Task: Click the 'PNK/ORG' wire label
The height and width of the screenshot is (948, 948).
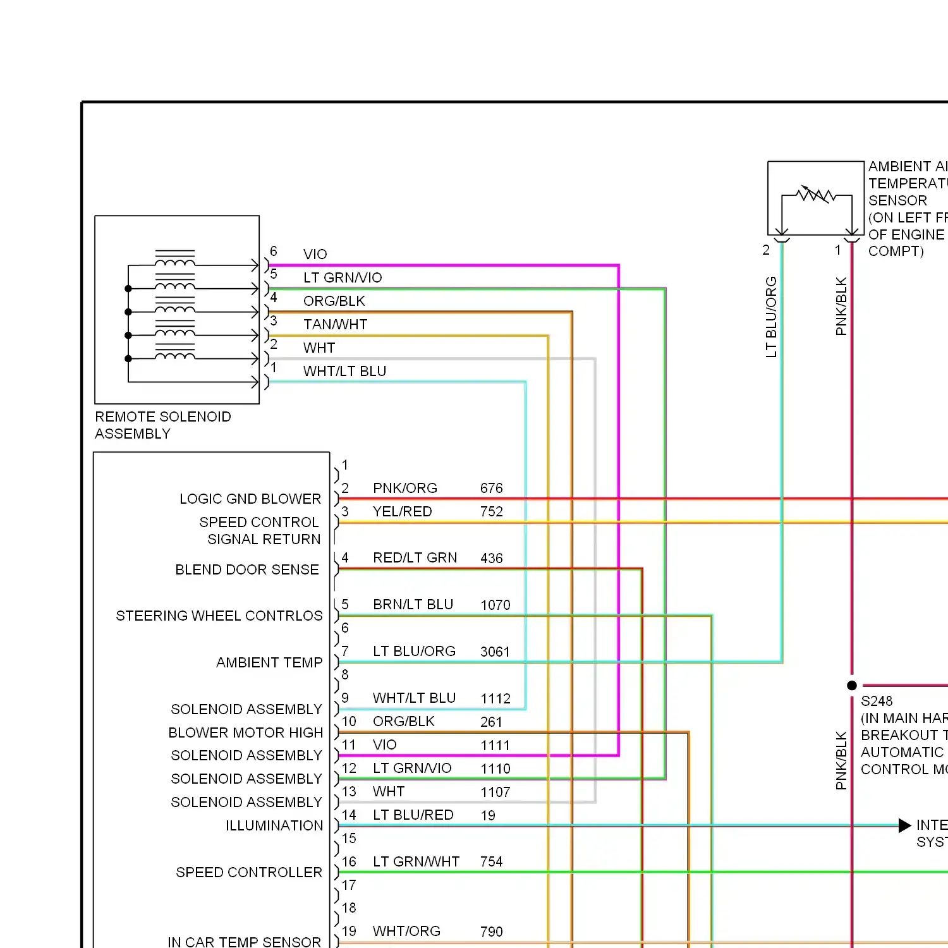Action: 405,488
